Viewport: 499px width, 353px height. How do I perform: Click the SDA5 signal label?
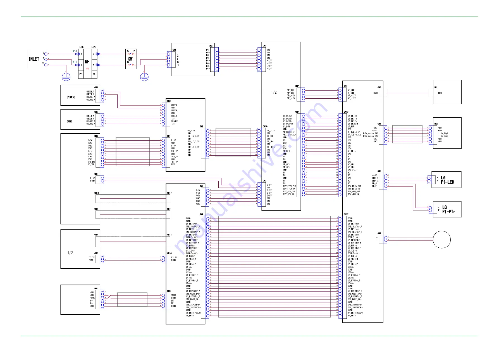pos(90,157)
